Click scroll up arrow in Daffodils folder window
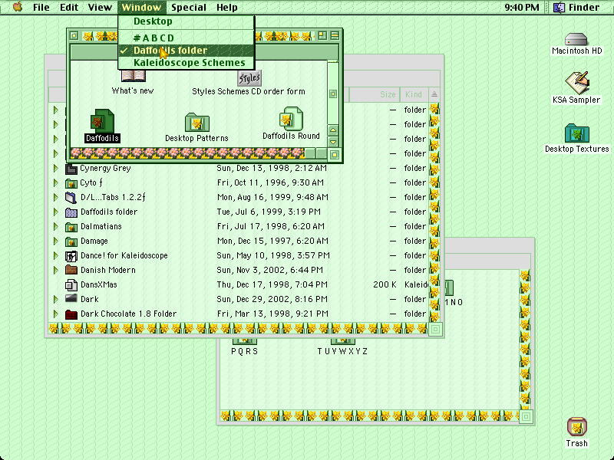 tap(333, 130)
